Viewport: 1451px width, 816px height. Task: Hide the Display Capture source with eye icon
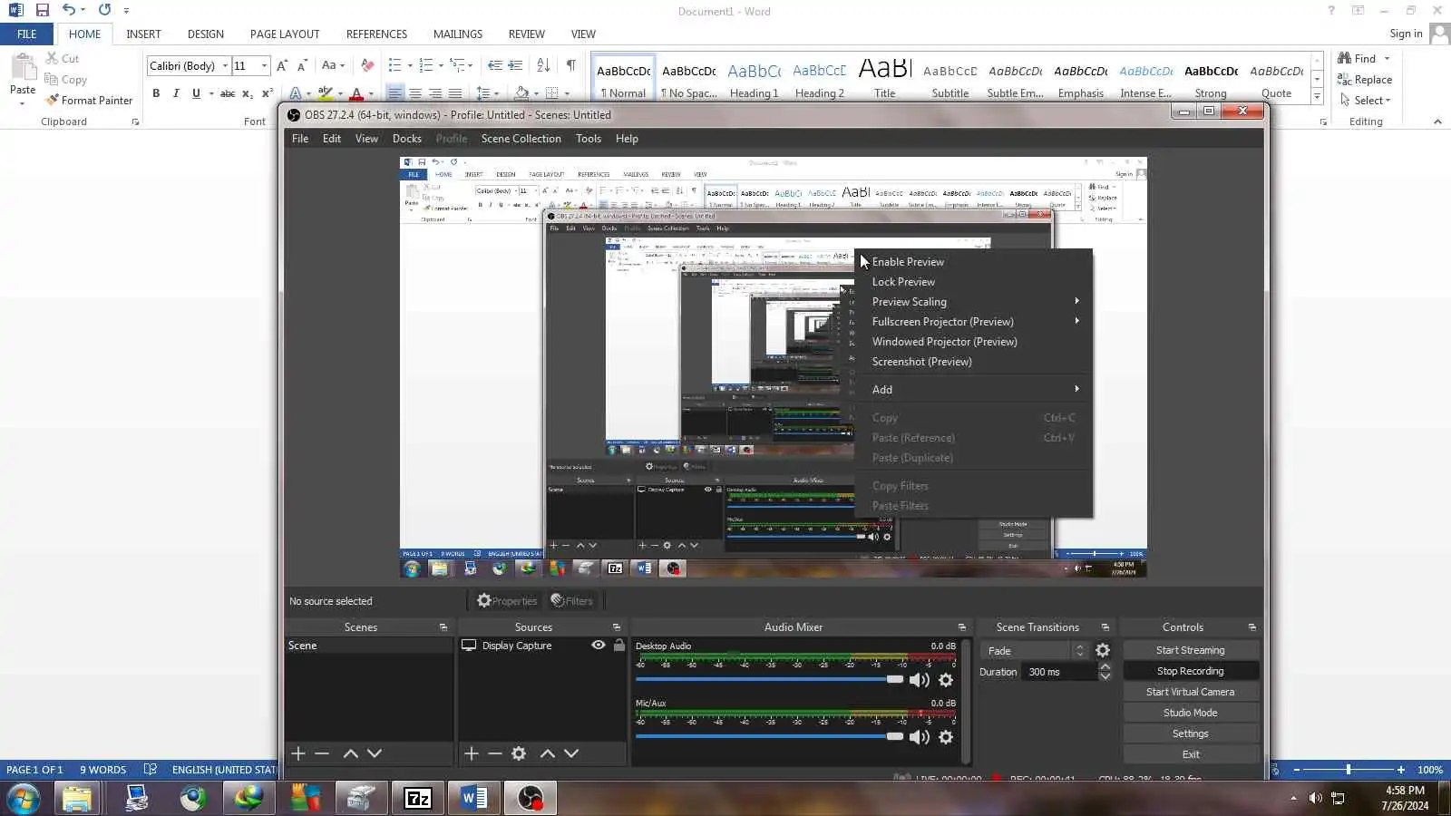(599, 646)
